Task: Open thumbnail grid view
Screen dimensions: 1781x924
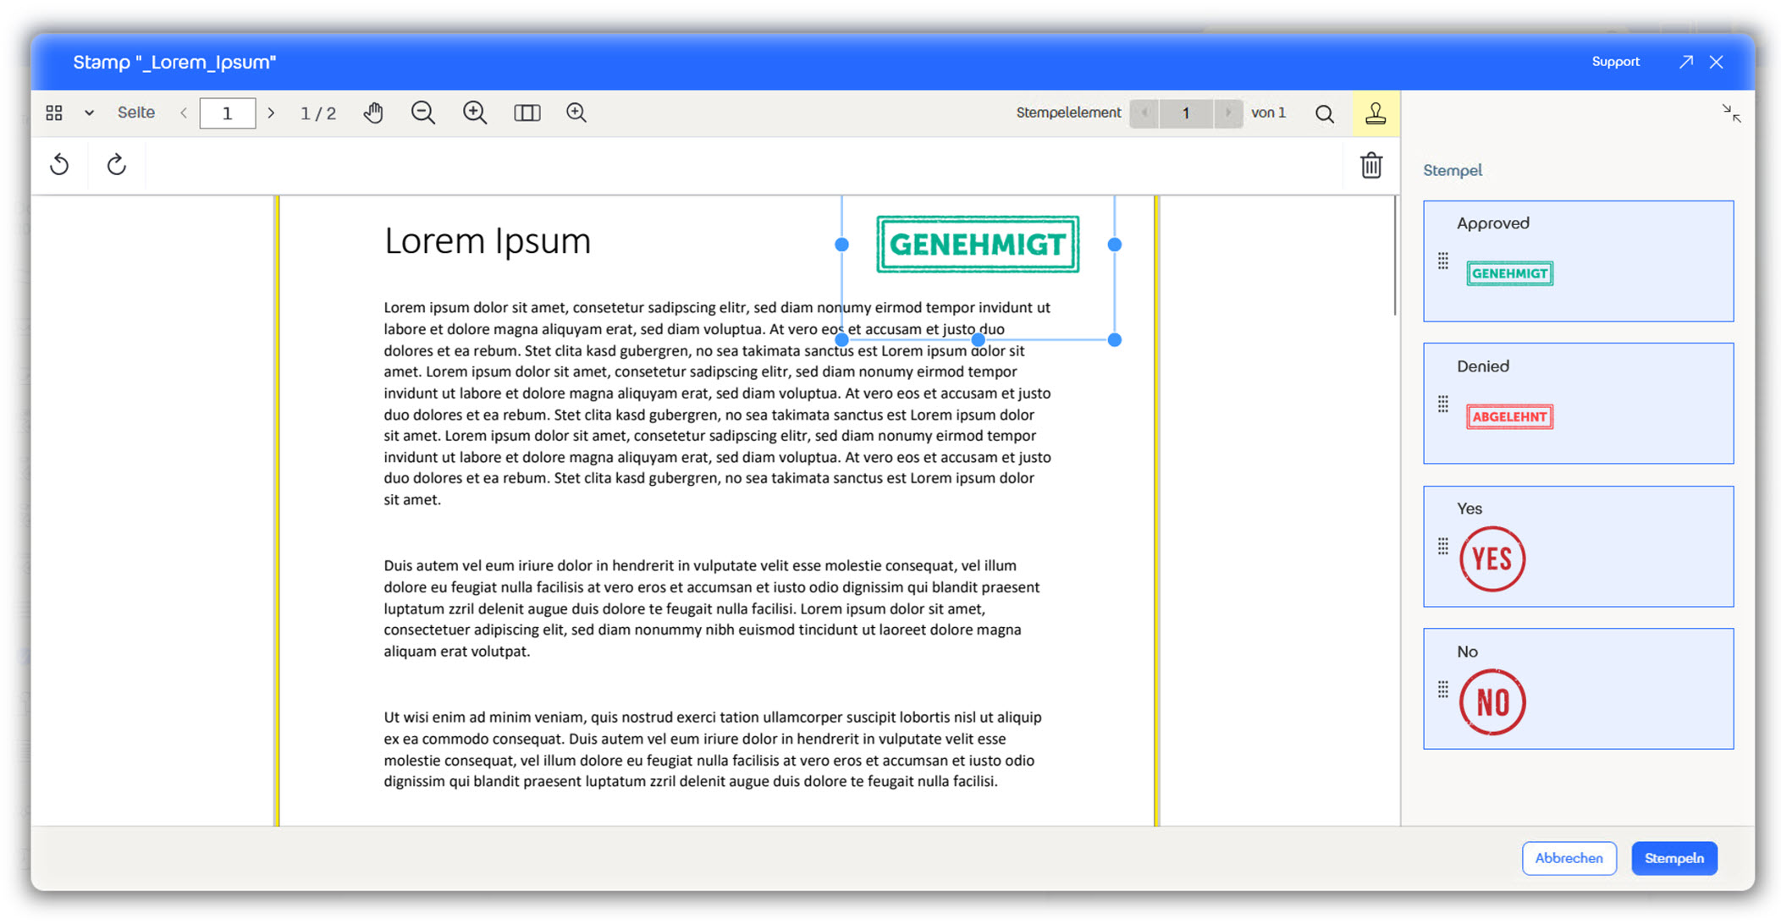Action: point(54,113)
